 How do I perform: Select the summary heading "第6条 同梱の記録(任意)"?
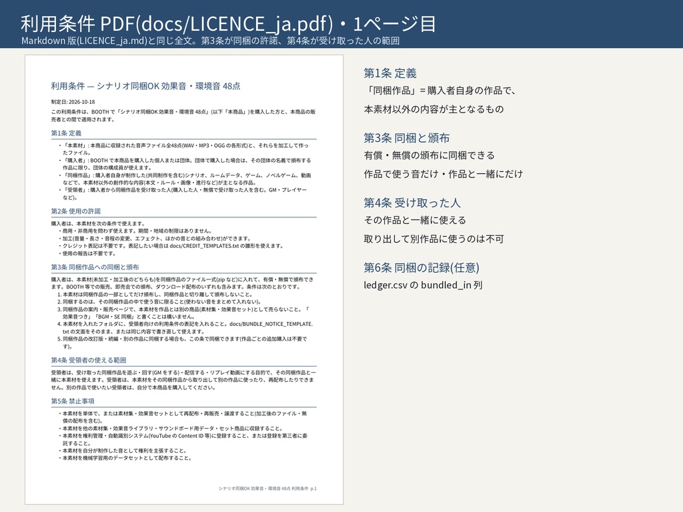[422, 268]
